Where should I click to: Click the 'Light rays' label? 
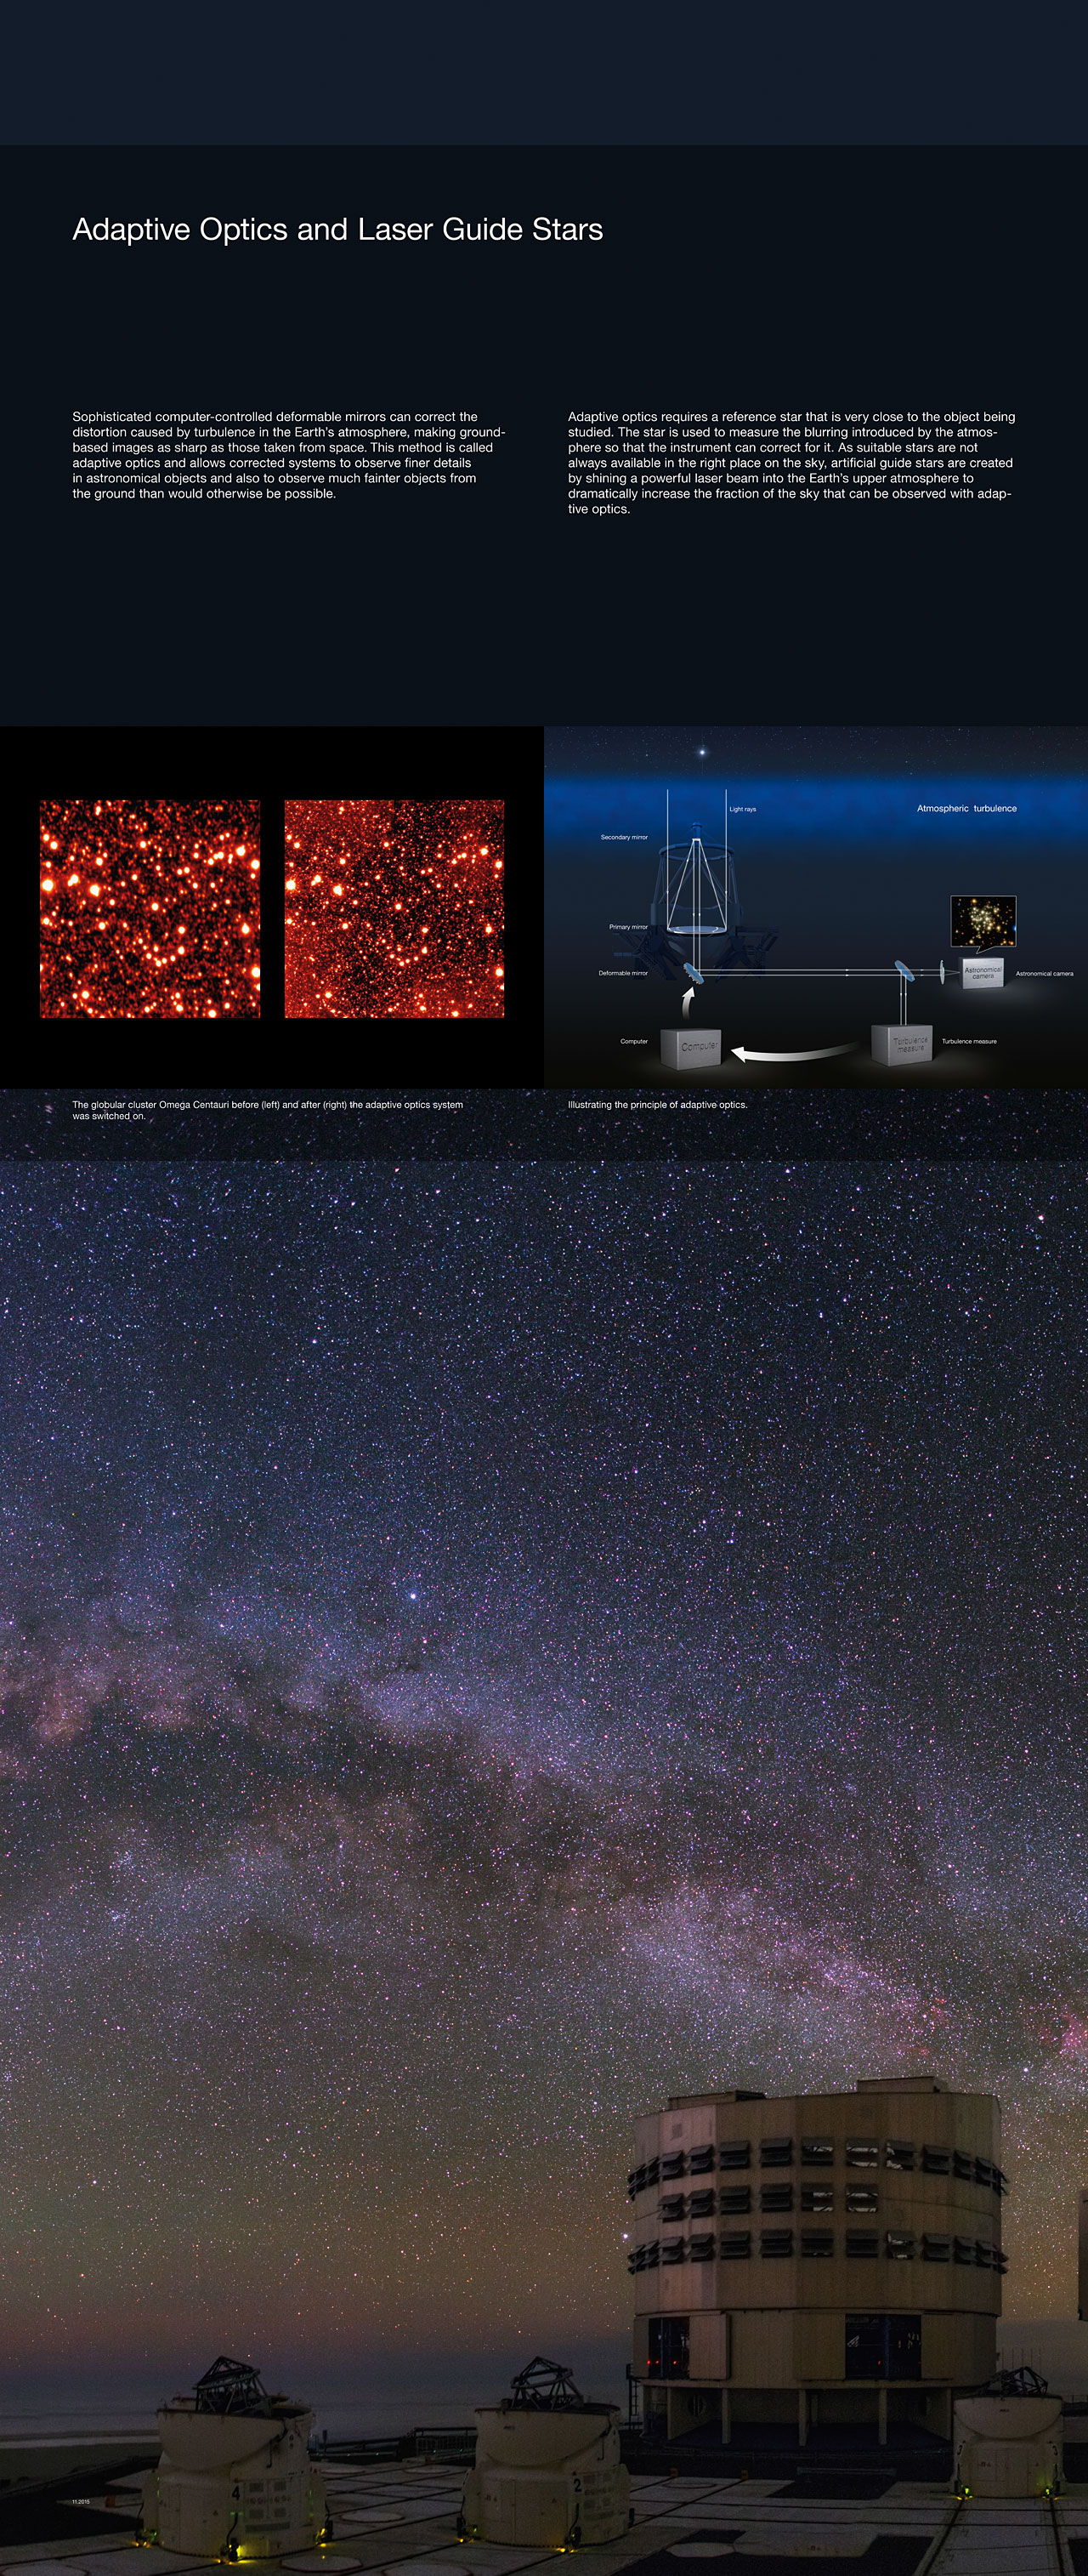click(x=742, y=809)
